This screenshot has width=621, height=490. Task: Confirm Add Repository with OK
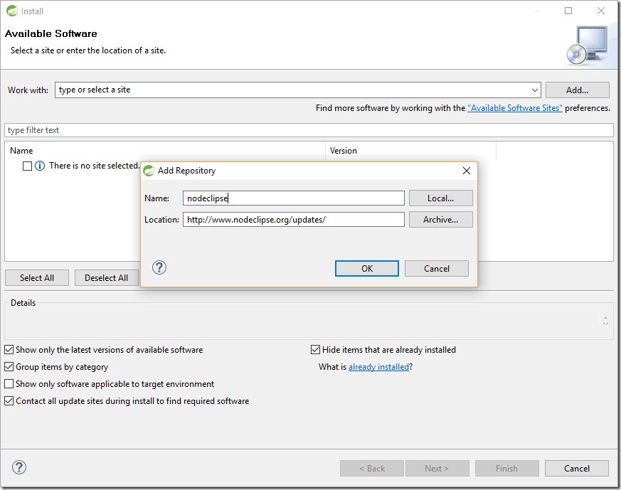(367, 268)
